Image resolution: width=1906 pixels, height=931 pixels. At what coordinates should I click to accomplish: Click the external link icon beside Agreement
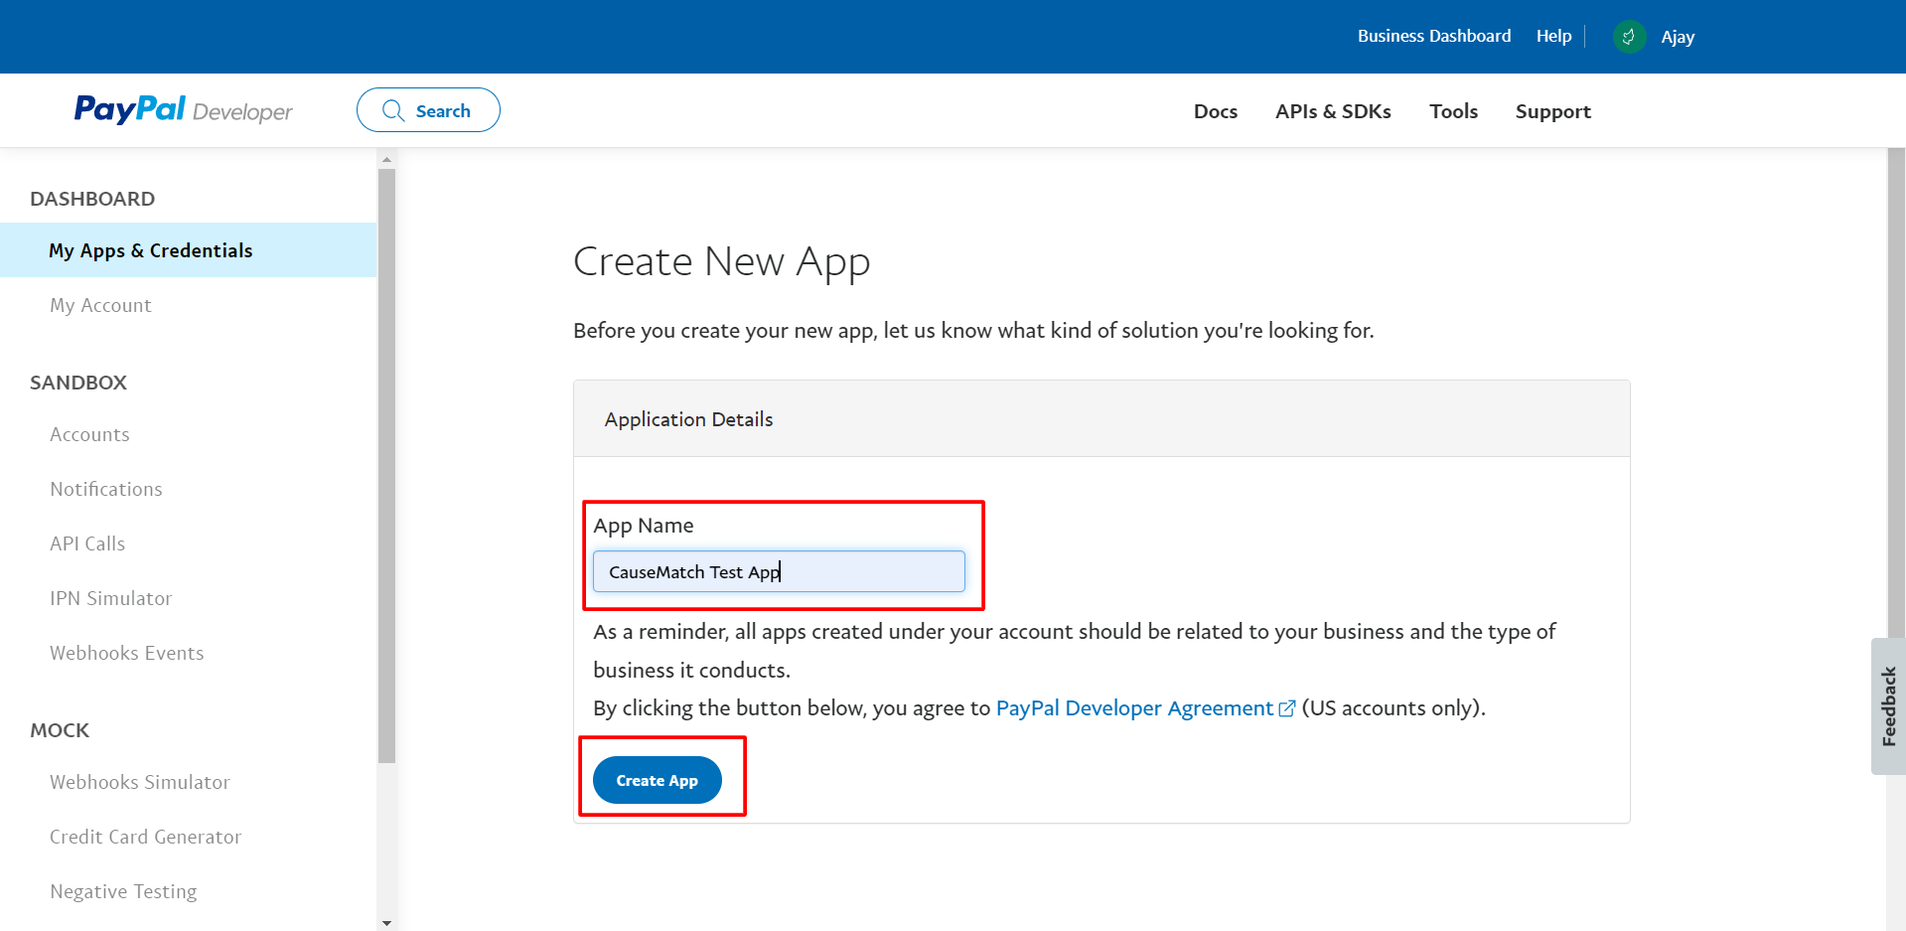pos(1287,708)
